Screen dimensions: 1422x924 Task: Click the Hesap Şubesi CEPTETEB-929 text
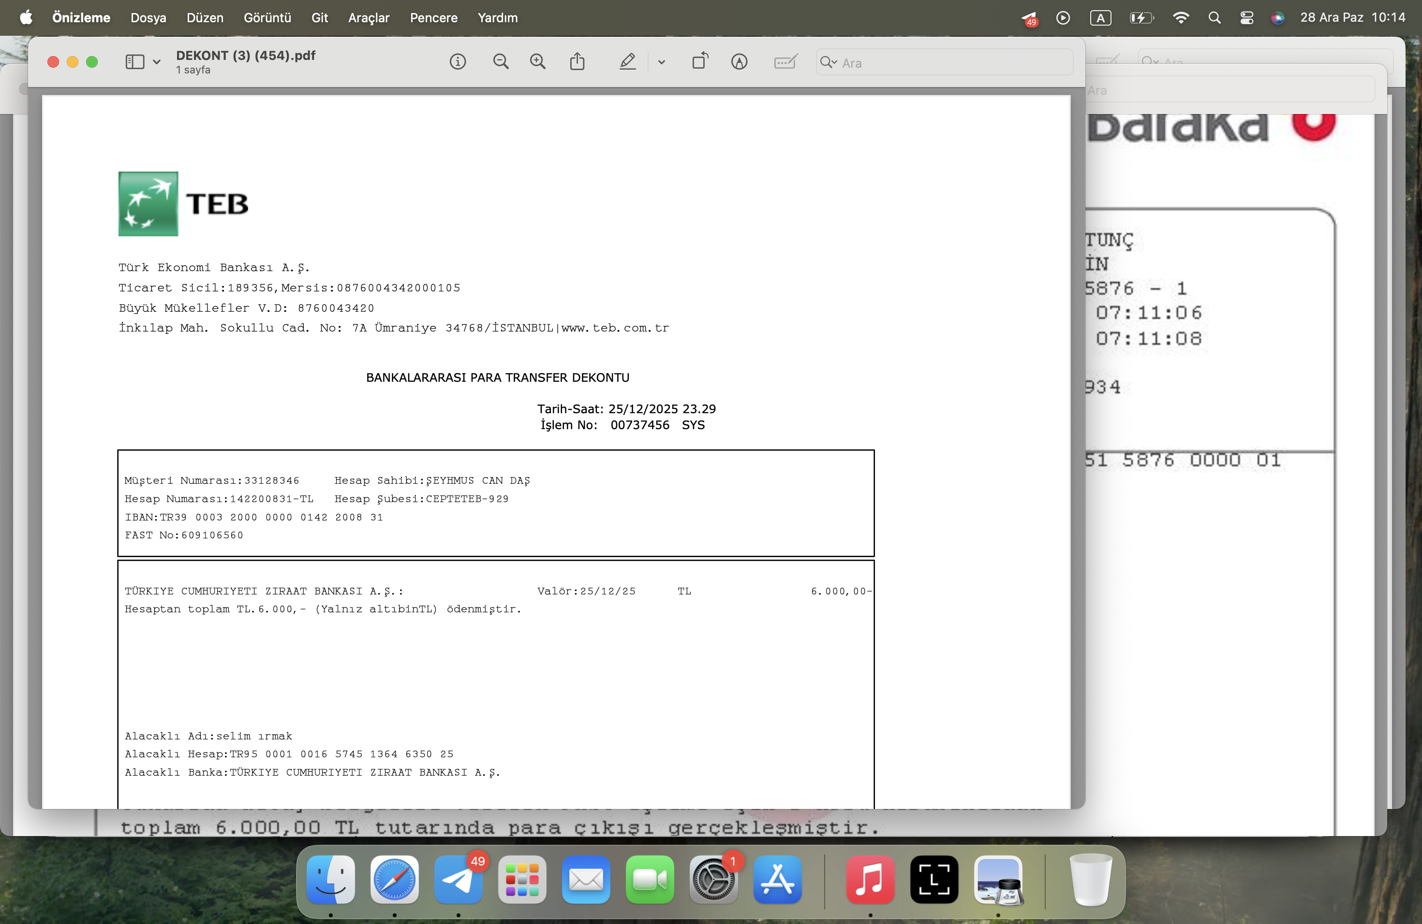[421, 498]
